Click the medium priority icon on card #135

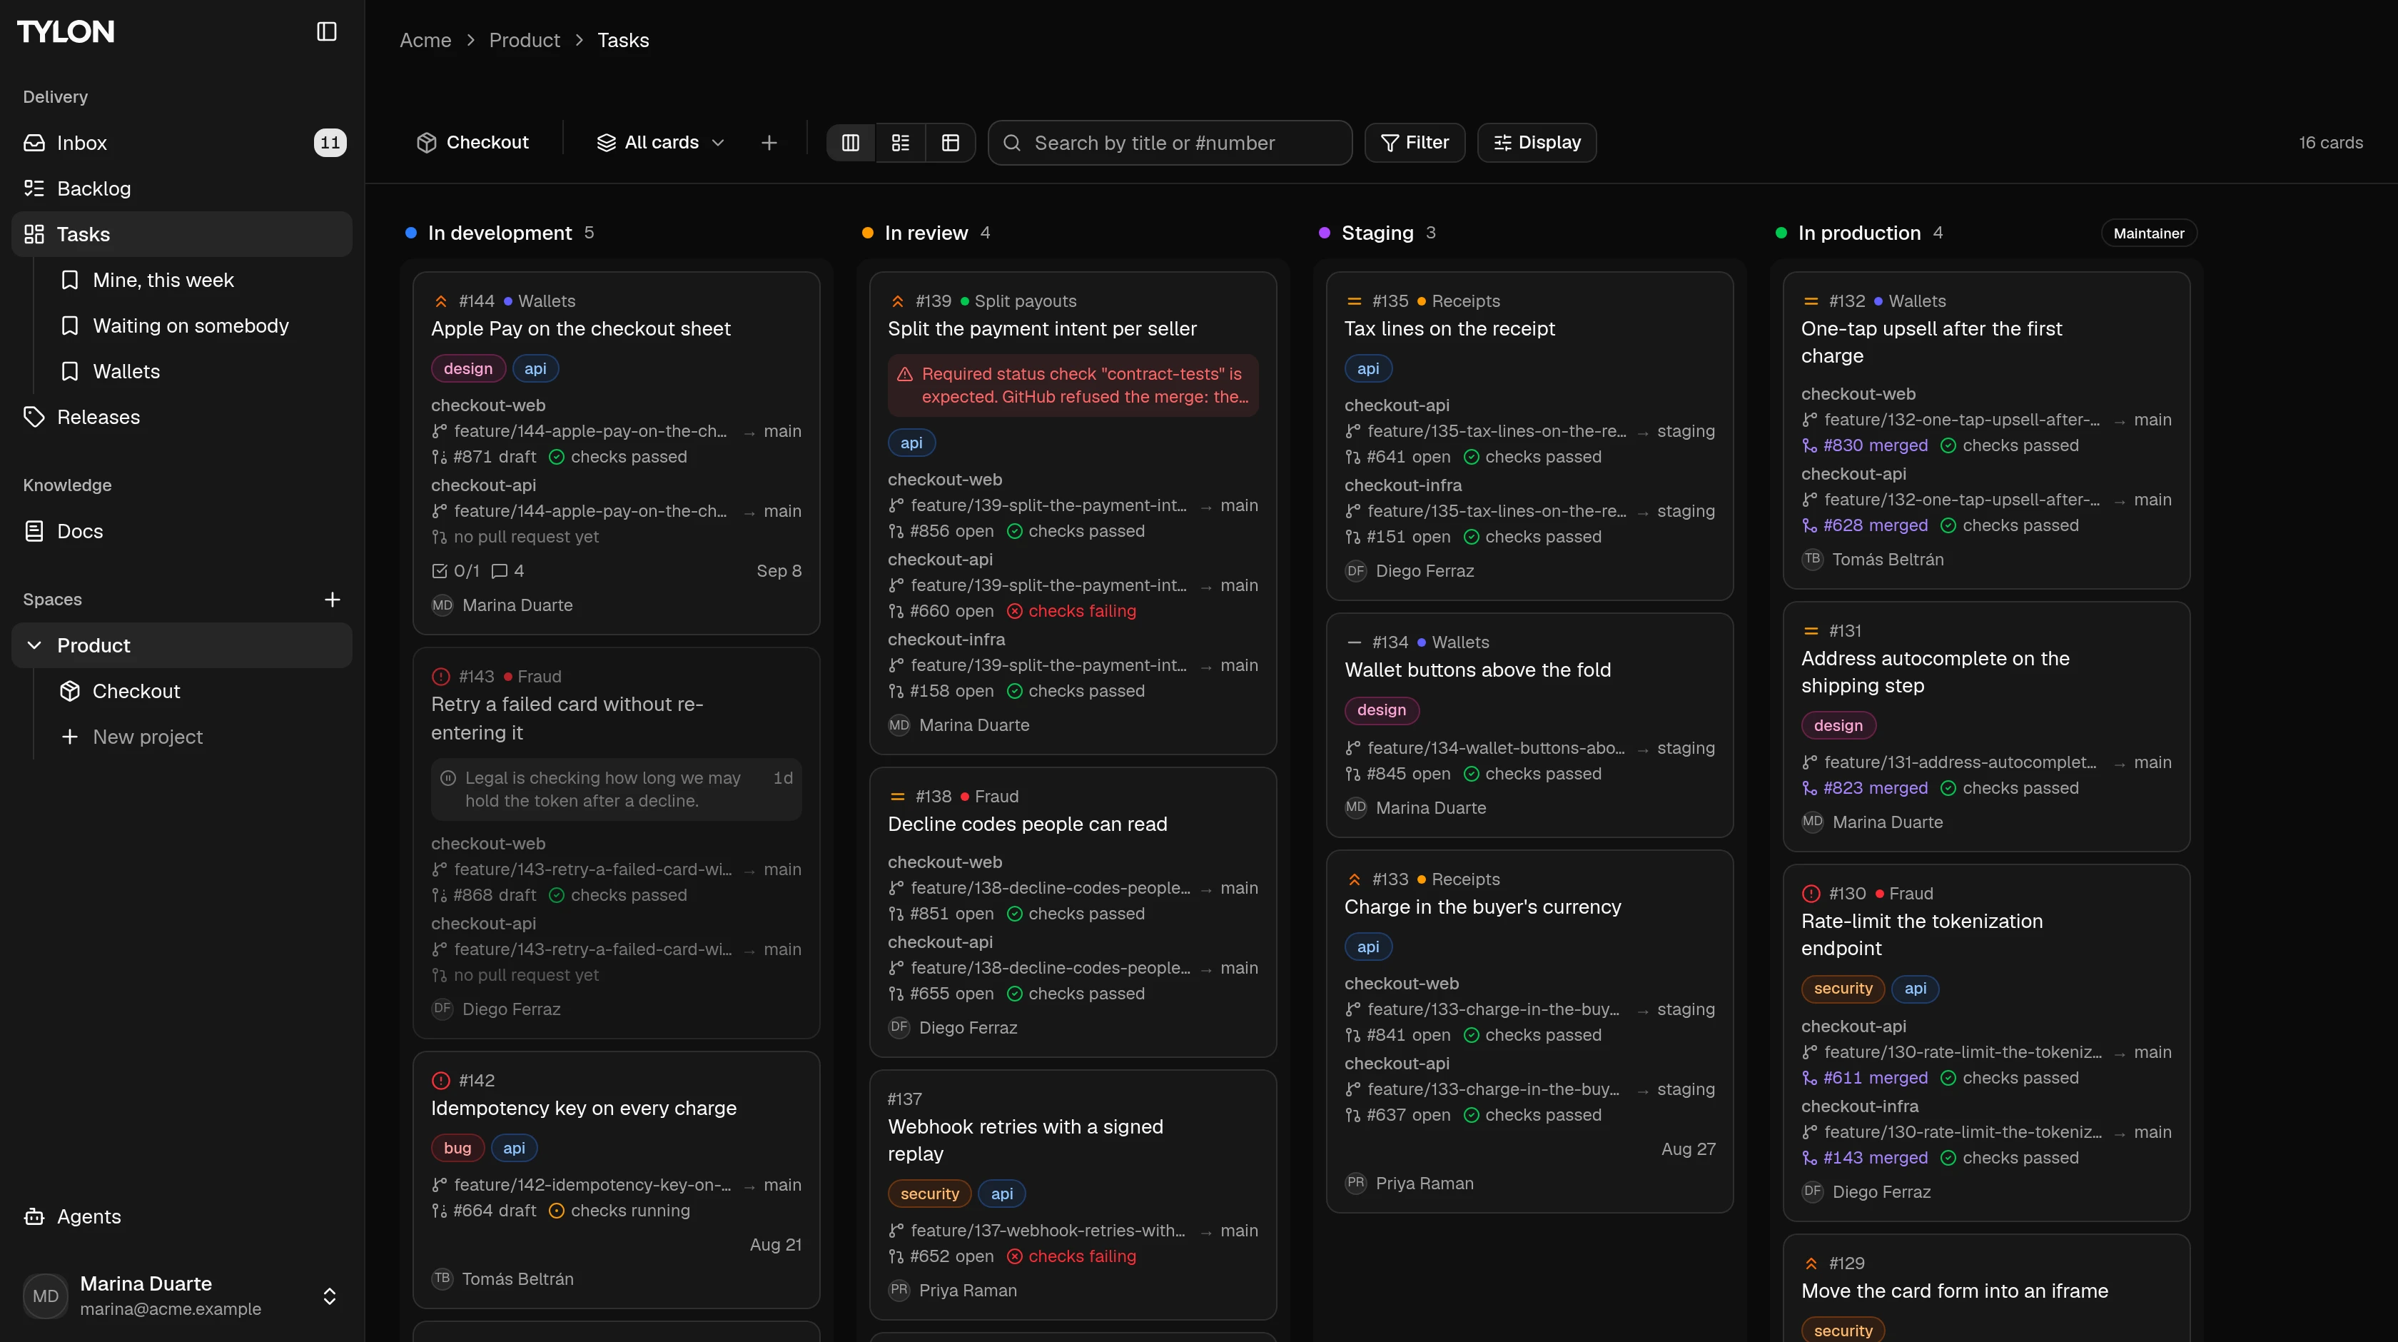tap(1355, 301)
